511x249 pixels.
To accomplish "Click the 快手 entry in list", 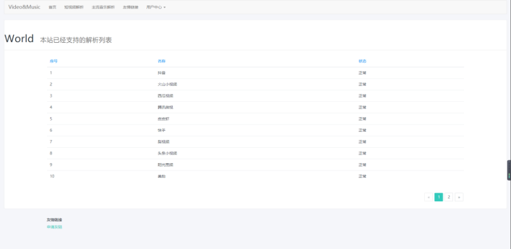I will click(162, 130).
